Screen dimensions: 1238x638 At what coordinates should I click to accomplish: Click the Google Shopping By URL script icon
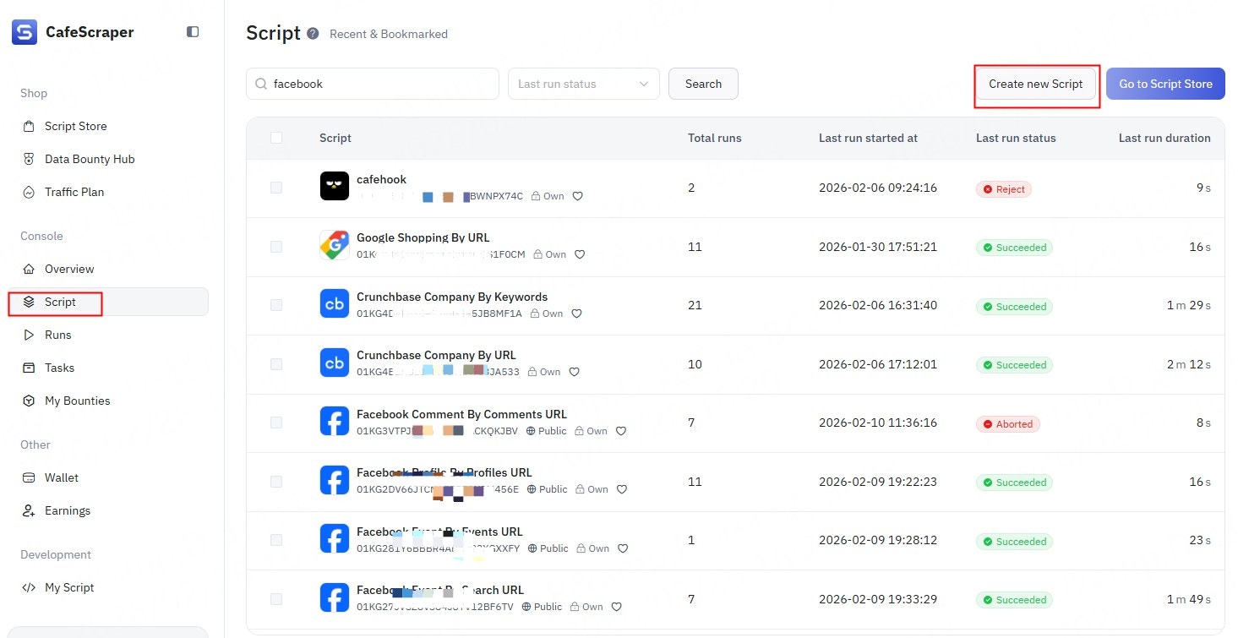(335, 245)
